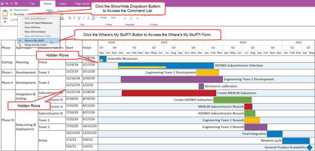Expand the arrow below Copy
This screenshot has height=151, width=315.
pos(5,22)
